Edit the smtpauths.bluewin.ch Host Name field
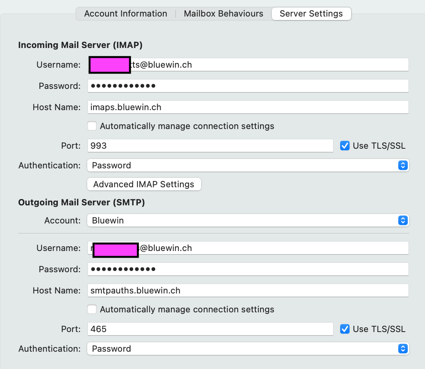This screenshot has height=369, width=425. pos(248,291)
